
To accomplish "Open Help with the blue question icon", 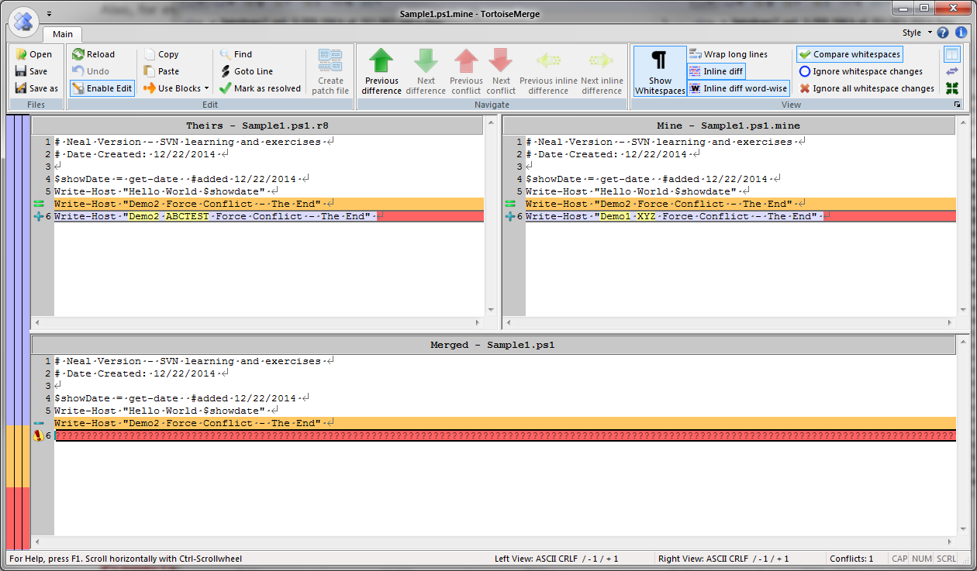I will pos(943,33).
